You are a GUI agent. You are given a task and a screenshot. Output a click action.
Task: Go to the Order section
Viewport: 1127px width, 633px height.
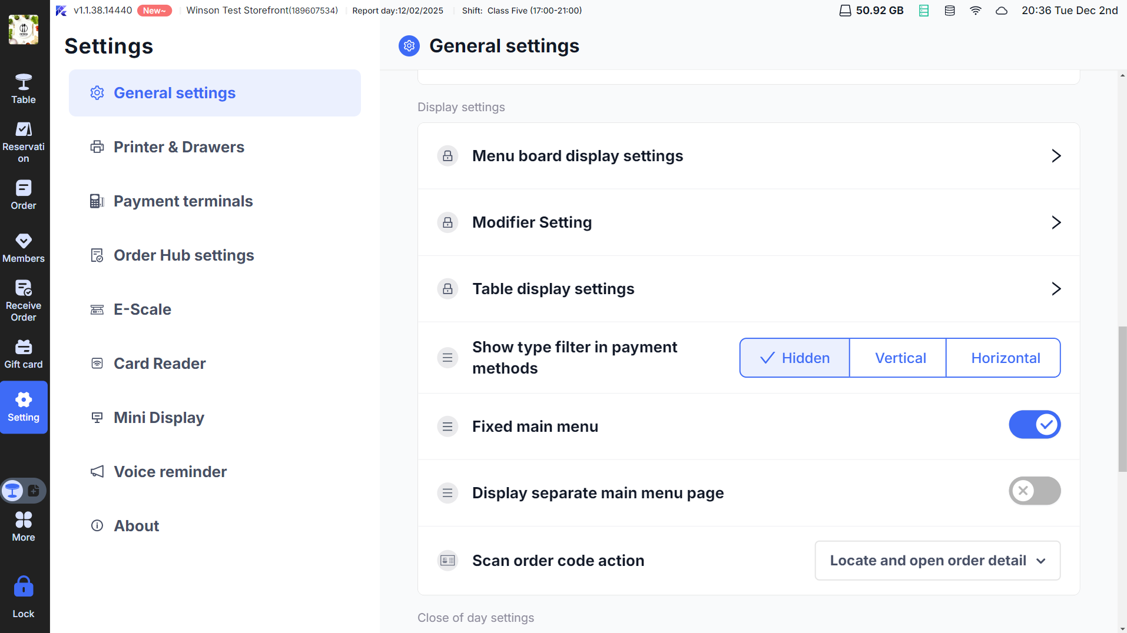pos(24,195)
